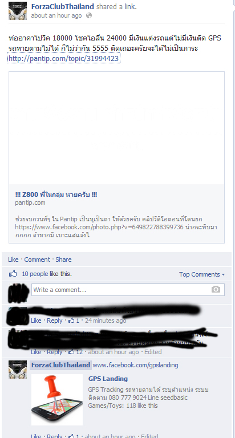The height and width of the screenshot is (438, 235).
Task: Click the globe privacy icon near timestamp
Action: tap(89, 15)
